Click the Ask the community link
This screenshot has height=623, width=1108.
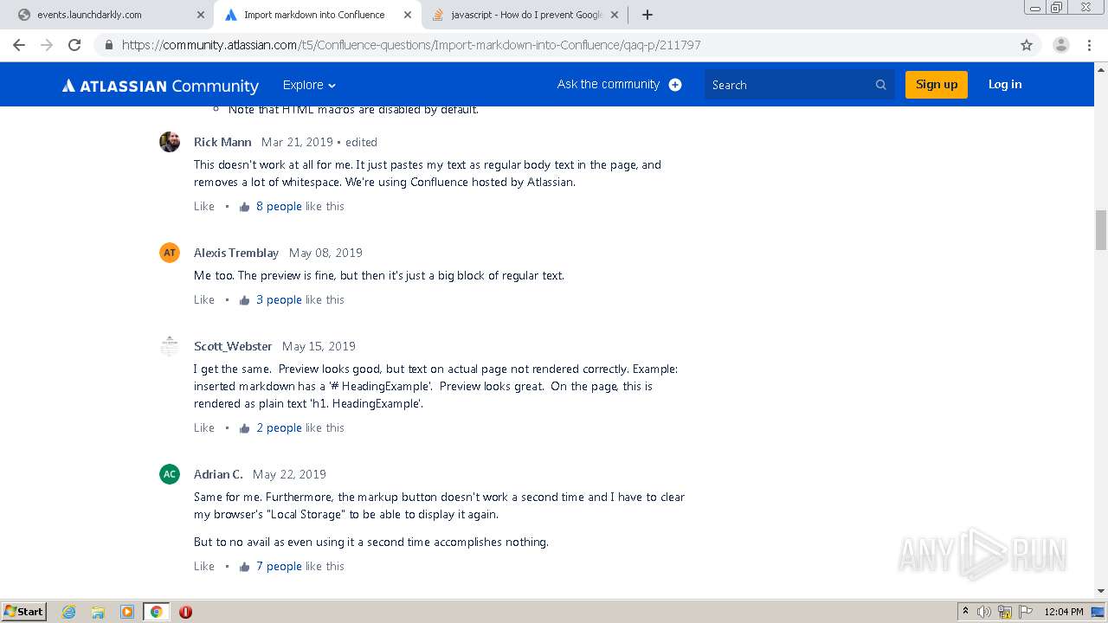point(609,84)
